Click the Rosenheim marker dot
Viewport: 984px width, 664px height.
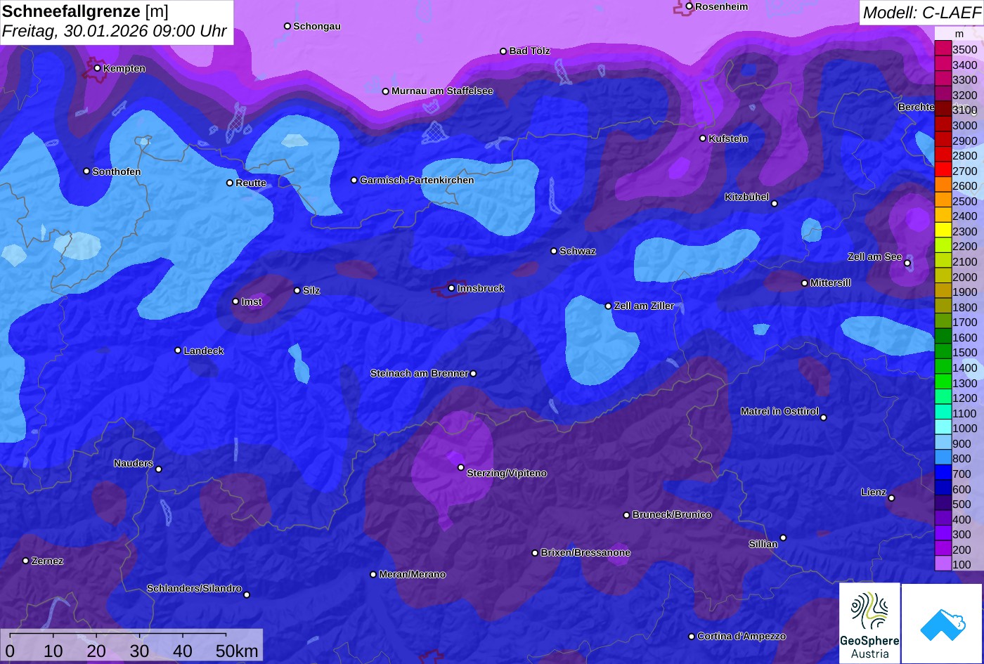coord(690,6)
